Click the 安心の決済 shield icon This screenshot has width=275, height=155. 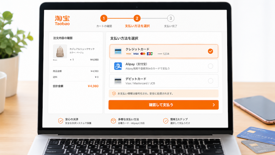click(x=60, y=121)
